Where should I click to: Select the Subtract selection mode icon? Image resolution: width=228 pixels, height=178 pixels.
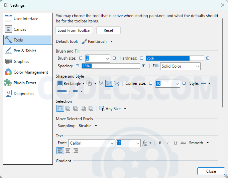pyautogui.click(x=76, y=109)
